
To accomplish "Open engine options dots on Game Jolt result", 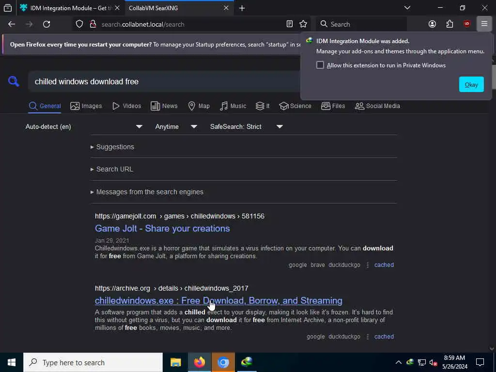I will 368,265.
